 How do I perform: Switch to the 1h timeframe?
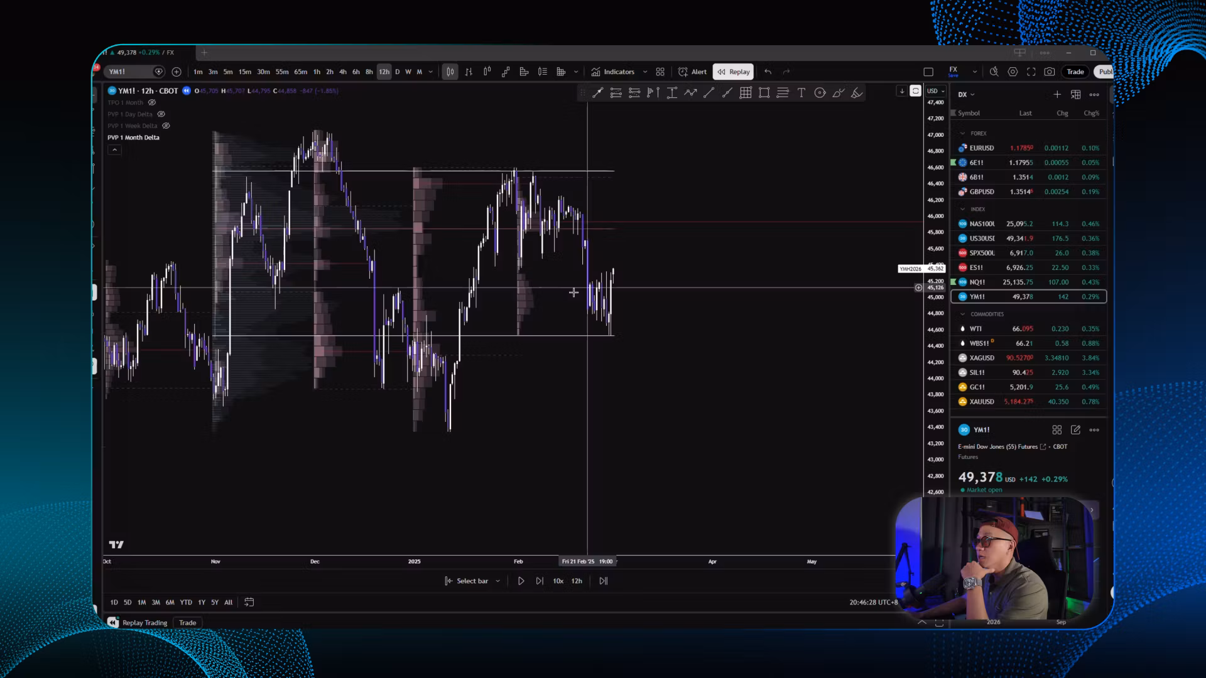(317, 72)
